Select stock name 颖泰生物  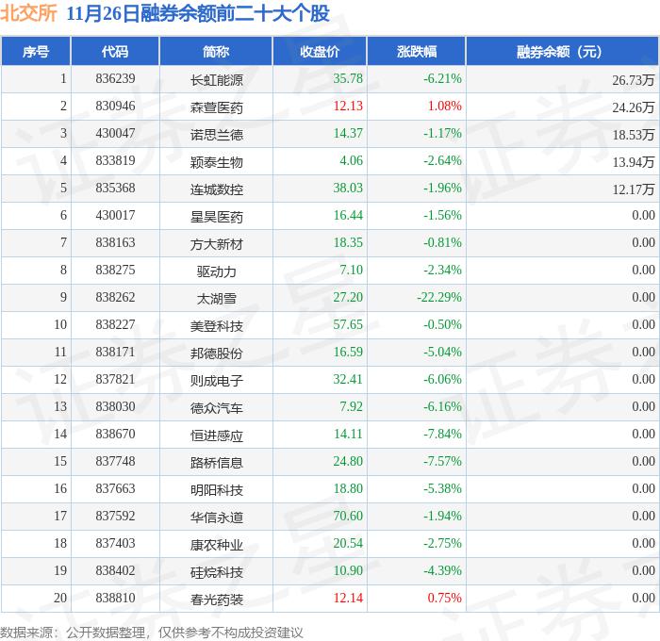coord(216,161)
